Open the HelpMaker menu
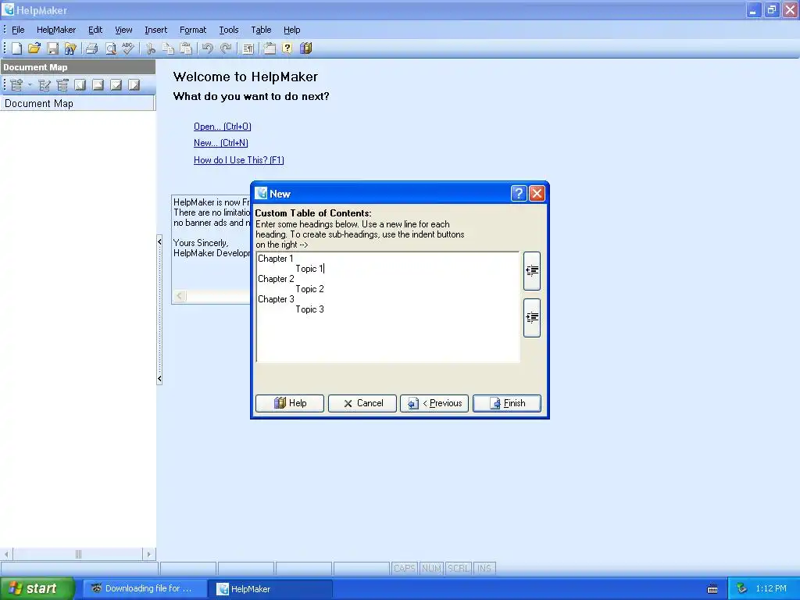This screenshot has width=800, height=600. [x=56, y=30]
